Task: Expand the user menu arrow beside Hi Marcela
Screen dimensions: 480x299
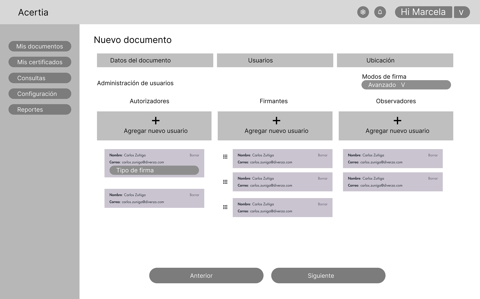Action: click(x=462, y=12)
